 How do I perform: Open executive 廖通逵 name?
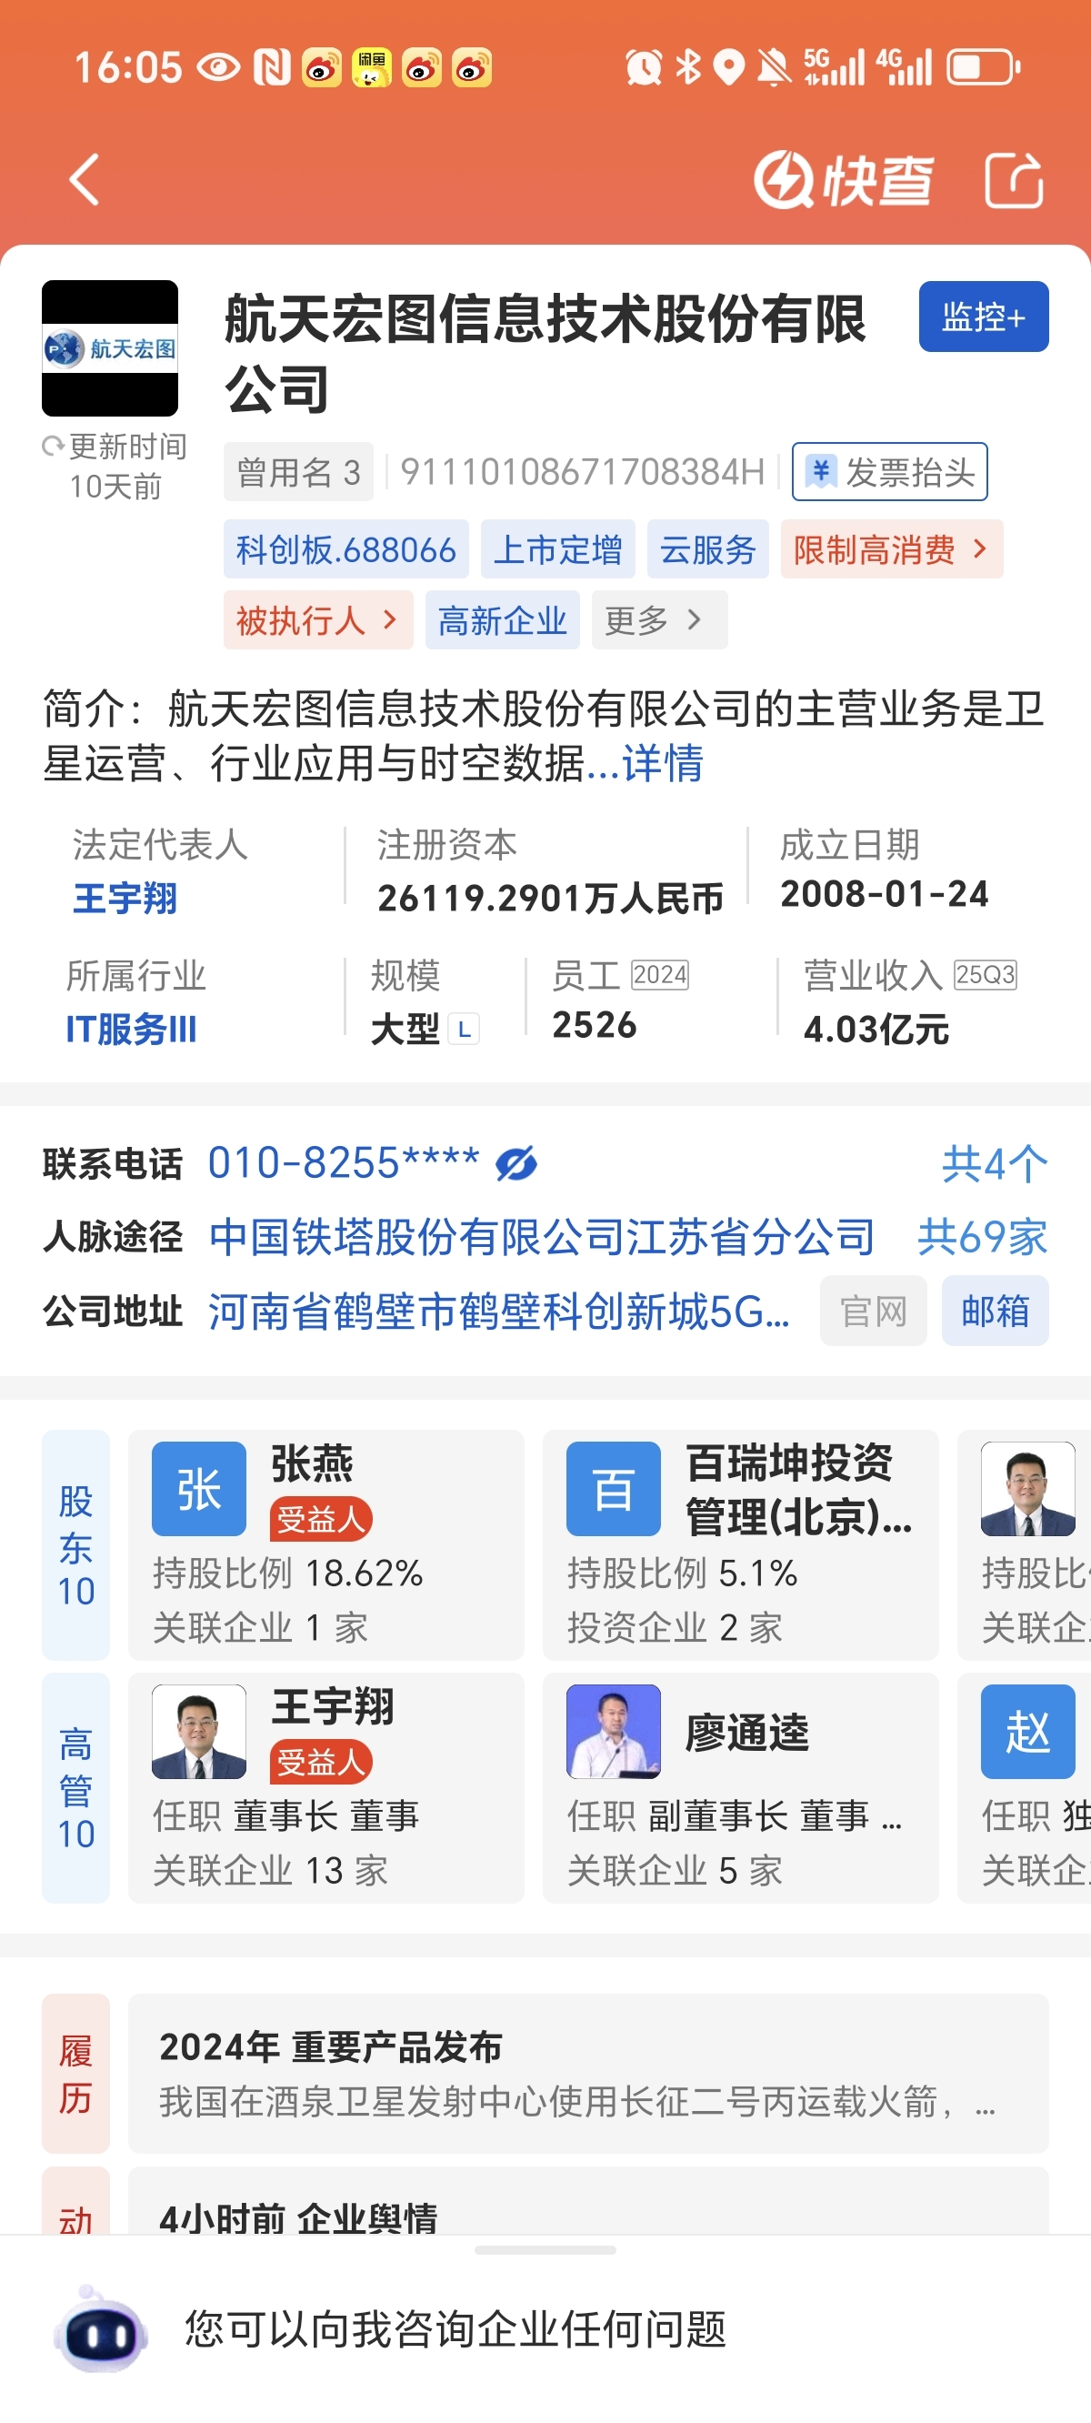coord(746,1732)
